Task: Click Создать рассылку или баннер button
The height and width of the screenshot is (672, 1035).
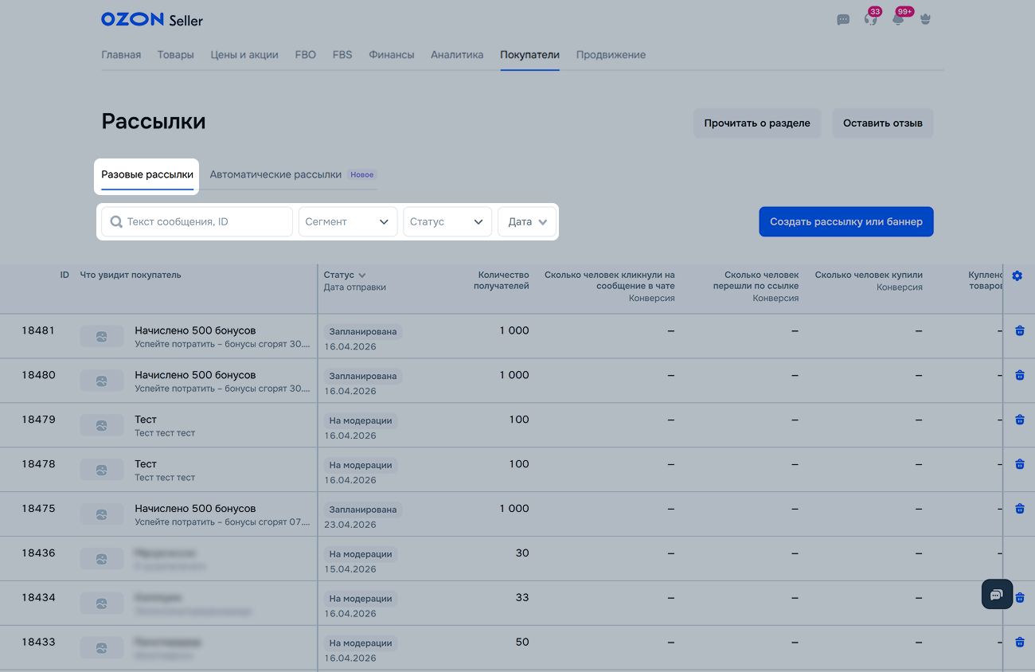Action: point(846,222)
